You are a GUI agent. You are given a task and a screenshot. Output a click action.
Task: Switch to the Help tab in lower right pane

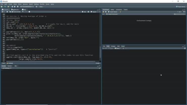[118, 46]
